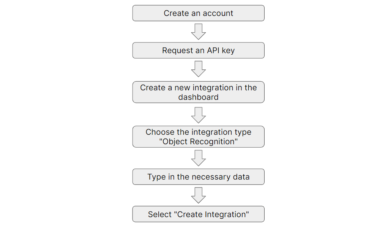Screen dimensions: 385x227
Task: Select the "Select Create Integration" final step box
Action: pyautogui.click(x=199, y=214)
